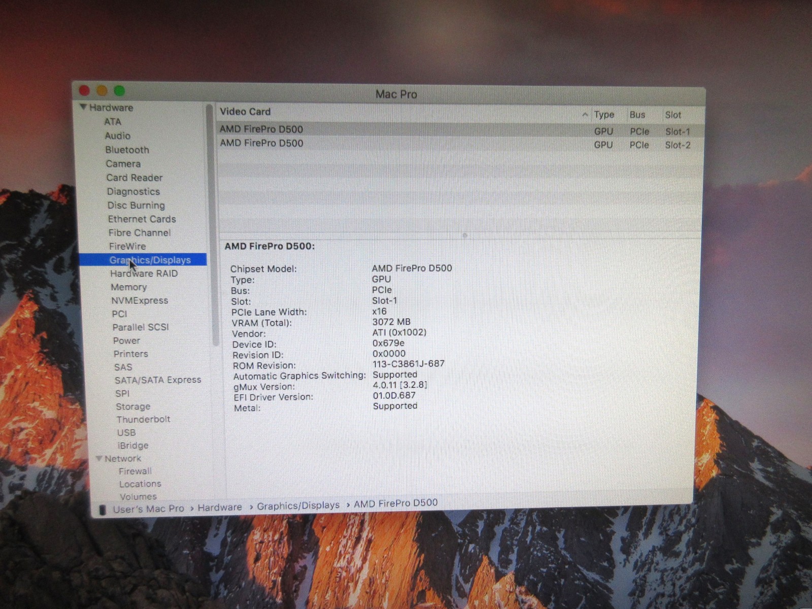Click the PCIe Lane Width value x16
812x609 pixels.
[x=379, y=311]
